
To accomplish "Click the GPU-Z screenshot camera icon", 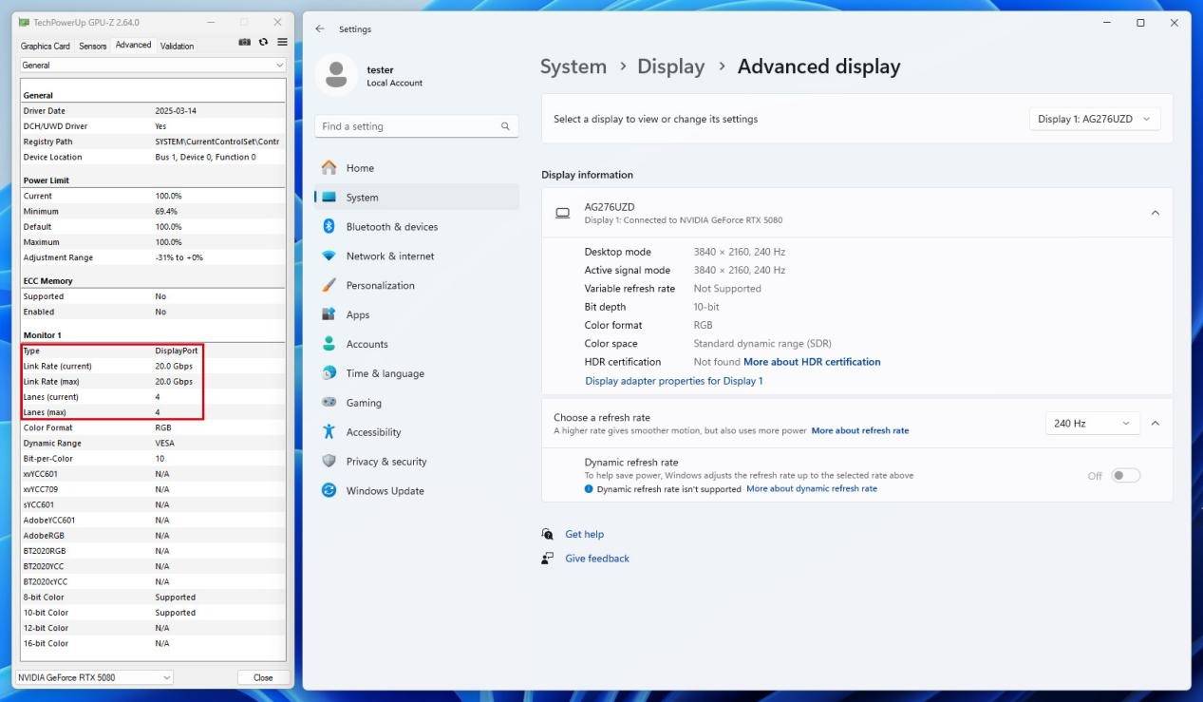I will click(x=244, y=43).
